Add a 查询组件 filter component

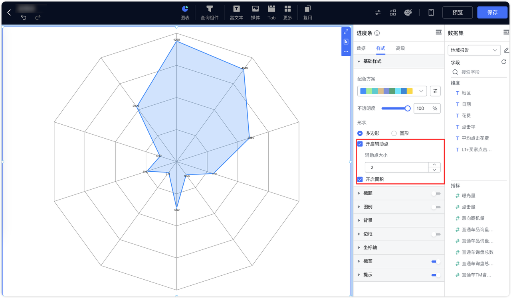point(210,13)
